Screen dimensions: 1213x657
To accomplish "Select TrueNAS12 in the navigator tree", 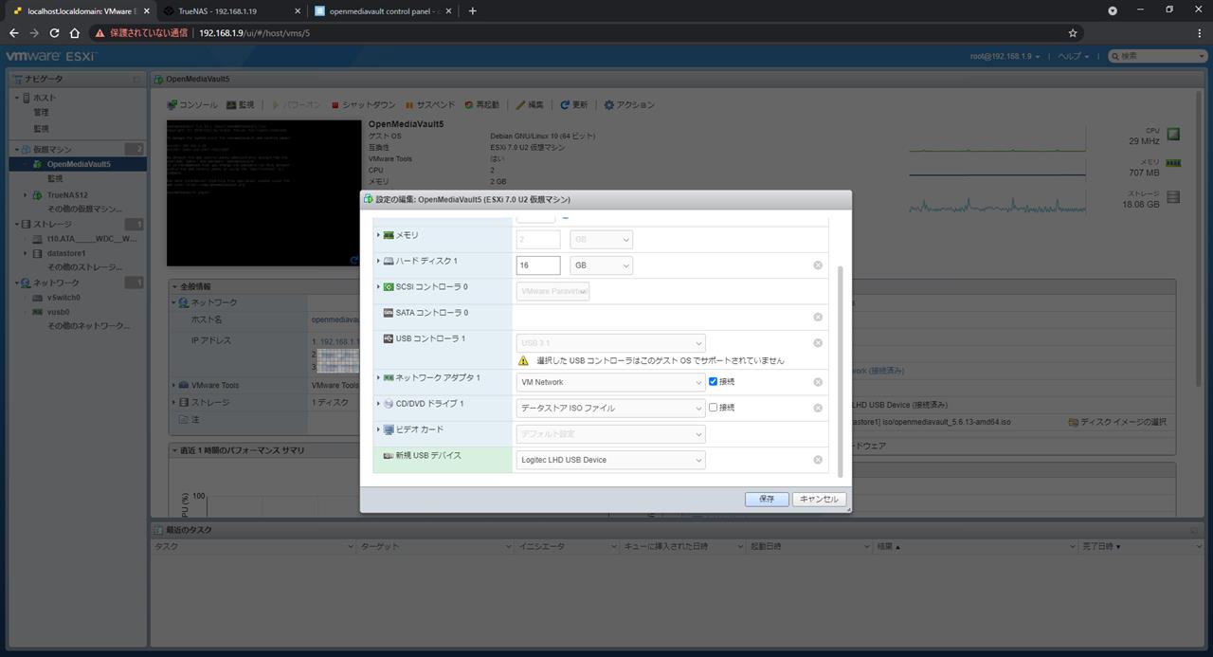I will 67,194.
